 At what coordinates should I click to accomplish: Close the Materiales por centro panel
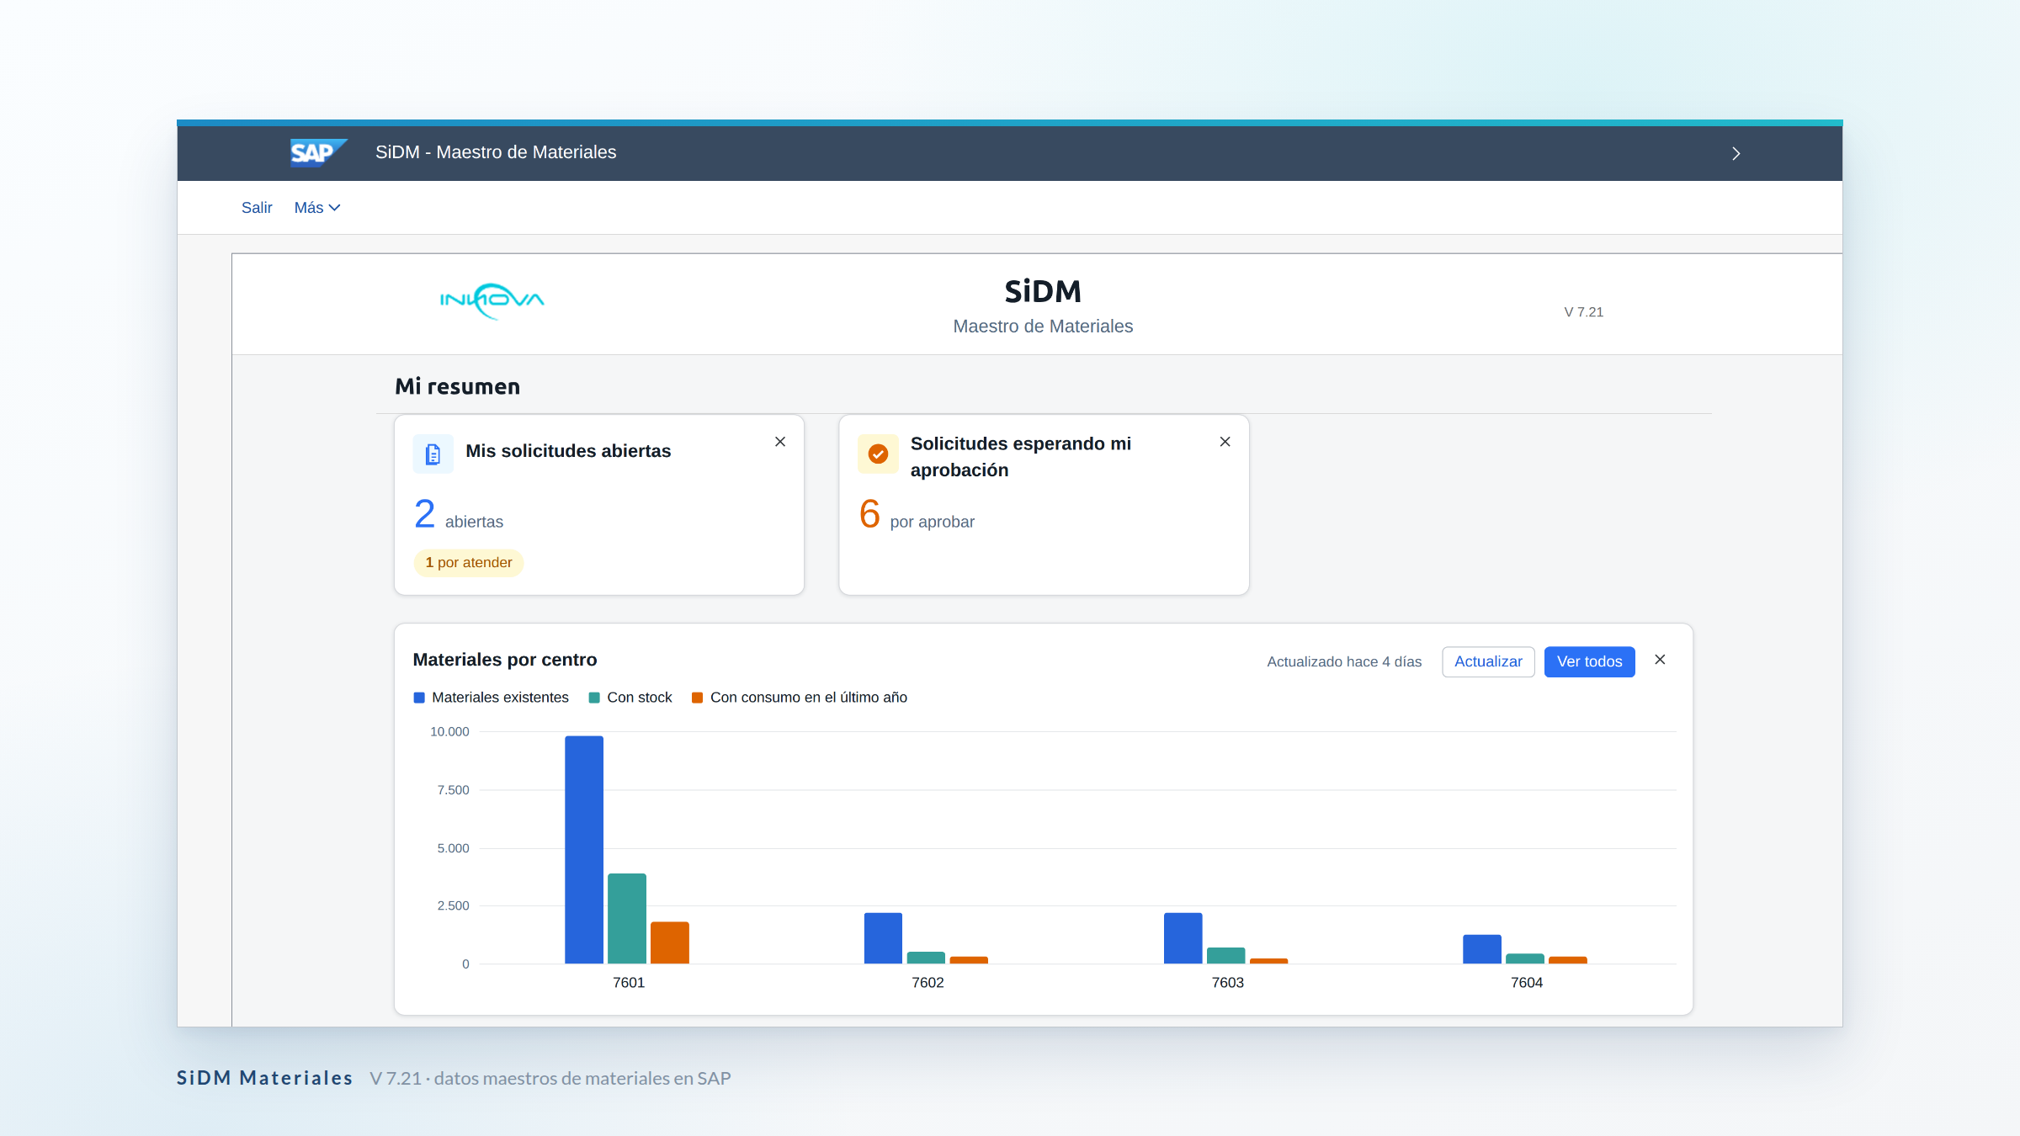1660,660
